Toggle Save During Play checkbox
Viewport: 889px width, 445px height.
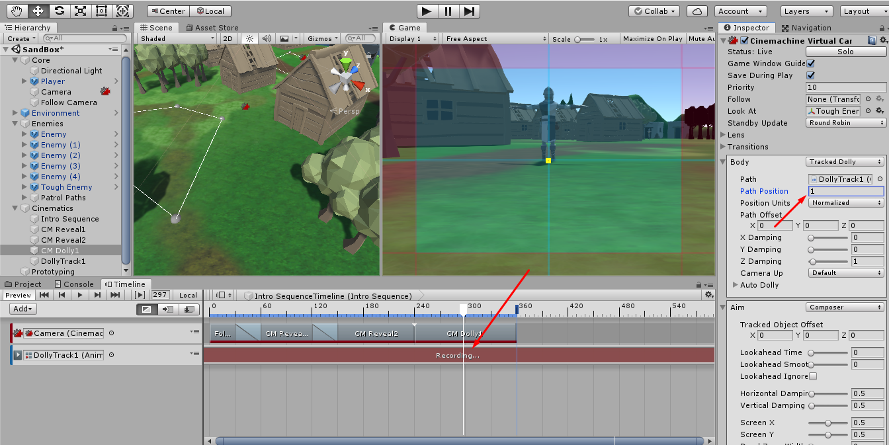click(810, 75)
